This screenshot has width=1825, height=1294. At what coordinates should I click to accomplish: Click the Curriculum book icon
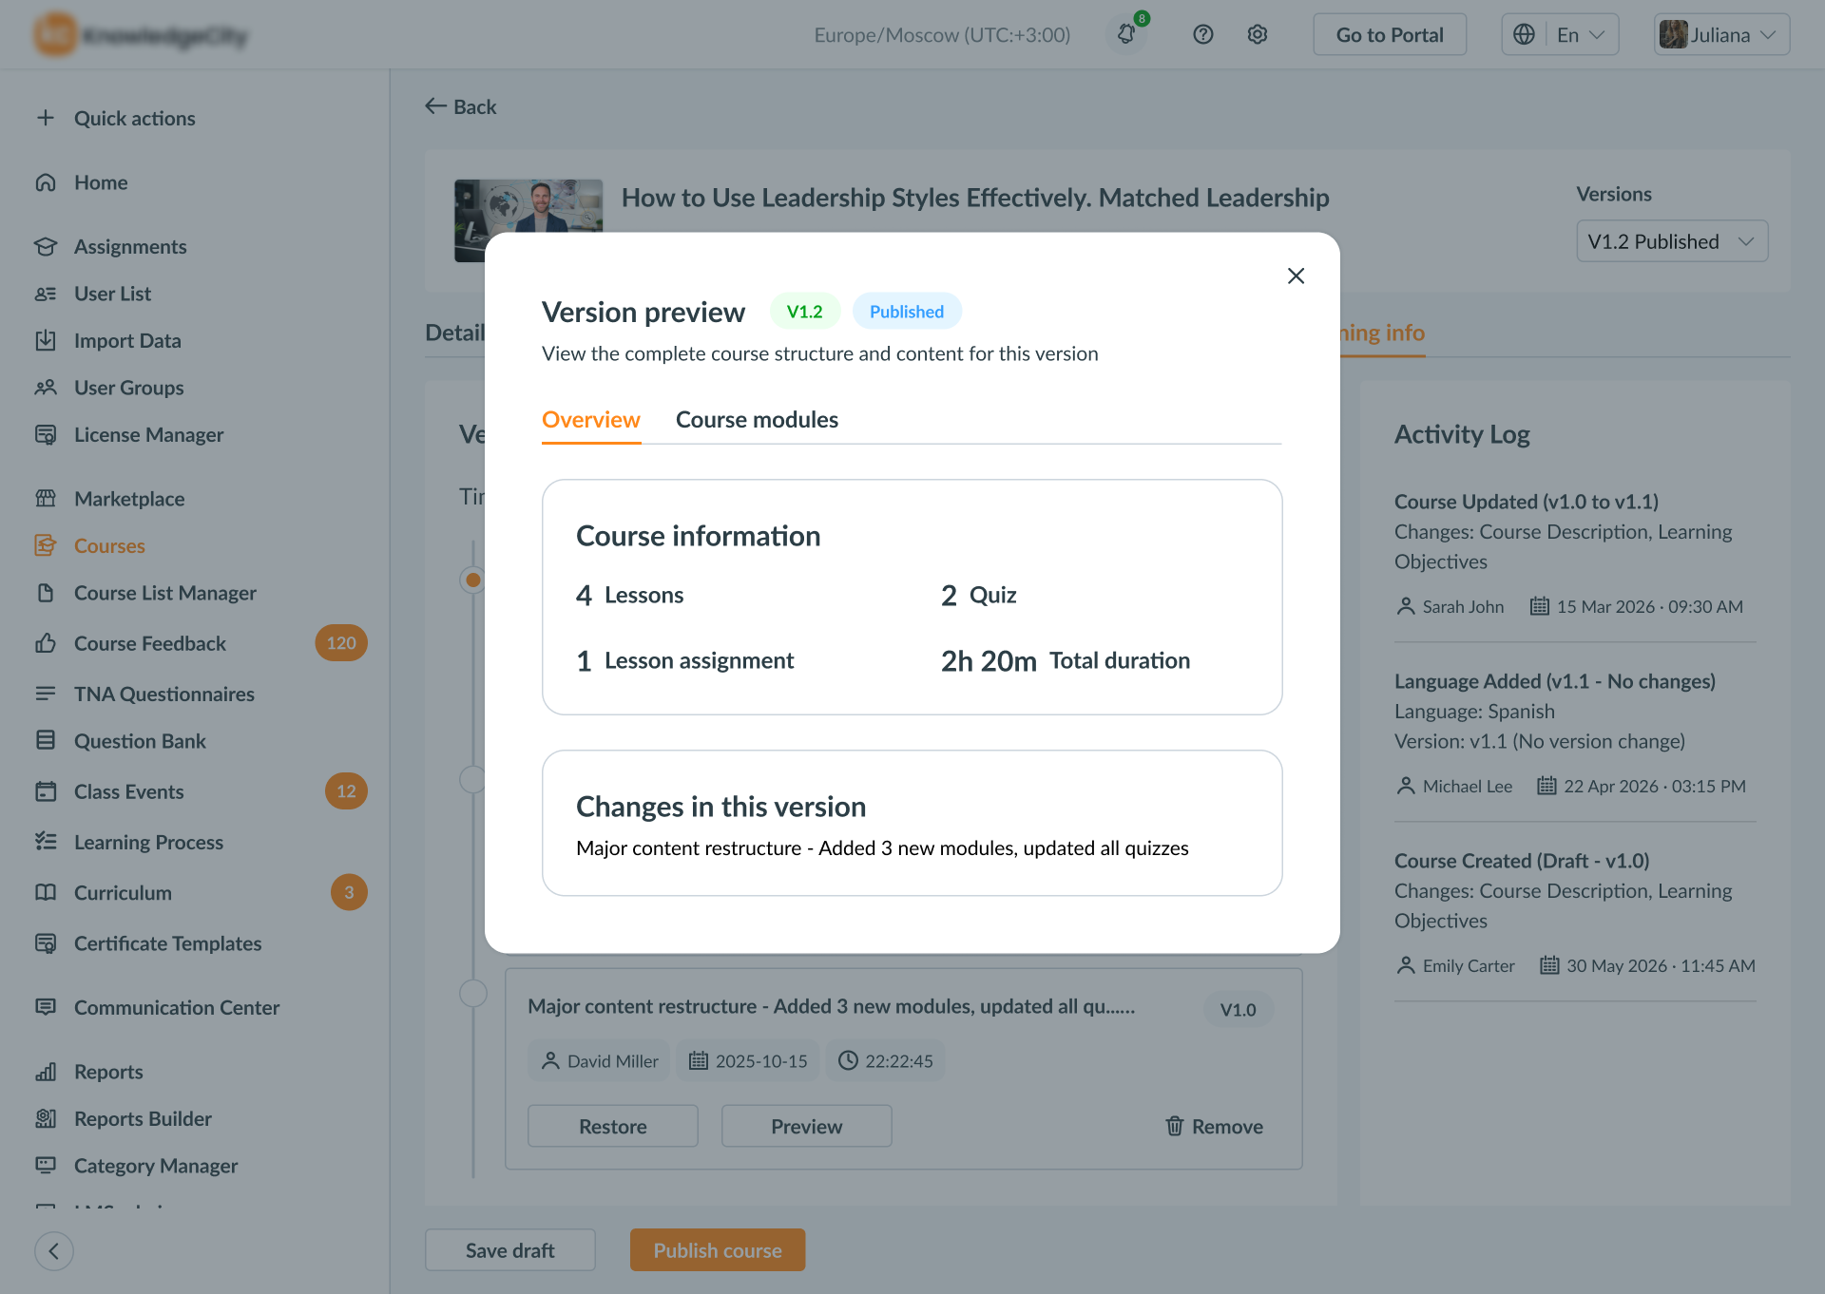pos(46,892)
